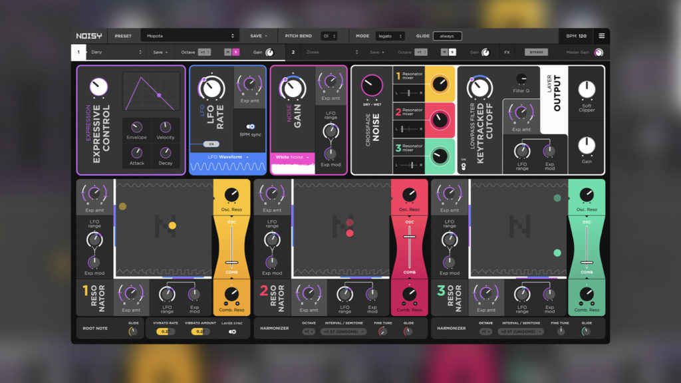Toggle the BPM sync switch
This screenshot has height=383, width=681.
[251, 126]
